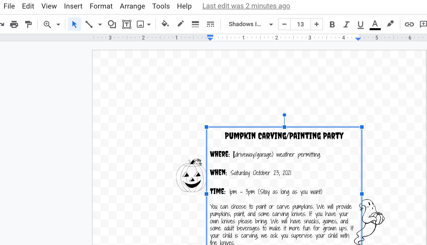This screenshot has height=245, width=427.
Task: Select the jack-o-lantern pumpkin image
Action: click(191, 175)
